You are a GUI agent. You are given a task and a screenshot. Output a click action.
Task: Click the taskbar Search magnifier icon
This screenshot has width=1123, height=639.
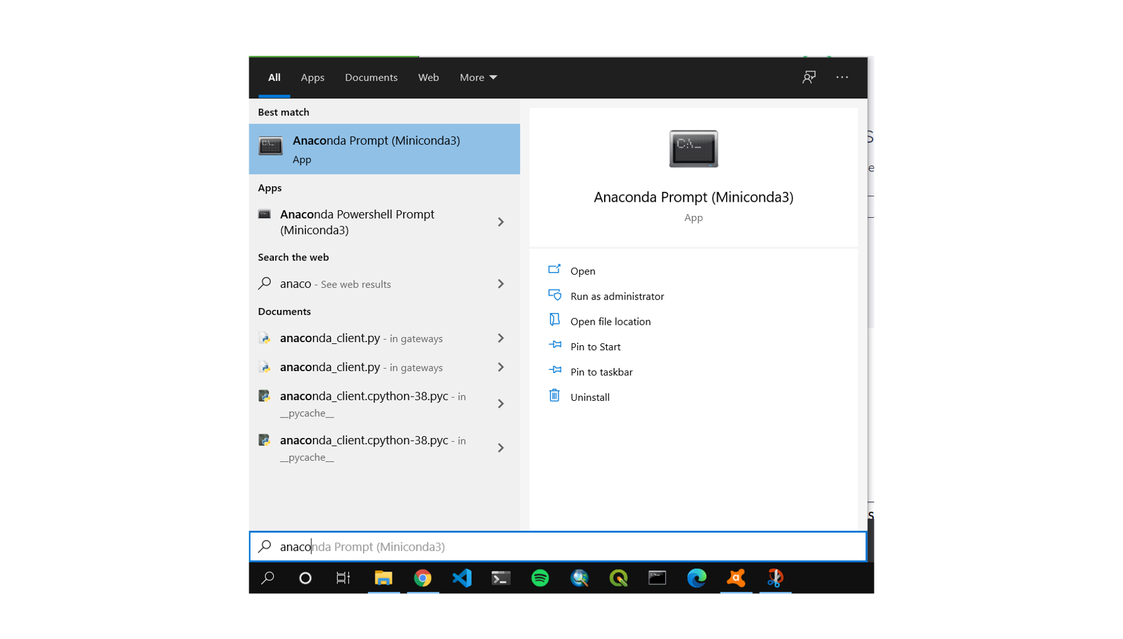tap(268, 578)
